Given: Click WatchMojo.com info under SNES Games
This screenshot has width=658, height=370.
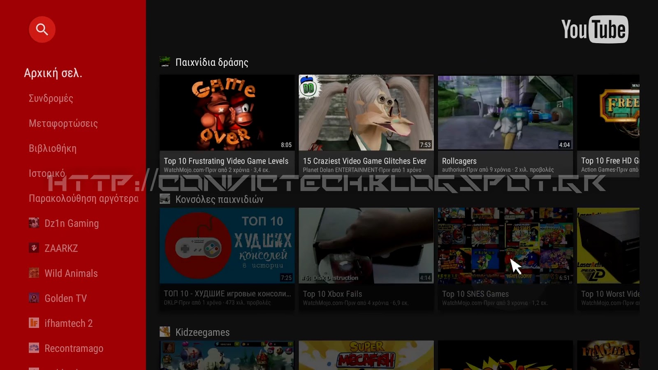Looking at the screenshot, I should pos(495,303).
